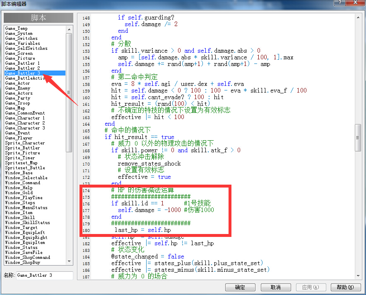Viewport: 366px width, 295px height.
Task: Open help with the 帮助(H) button
Action: point(345,287)
